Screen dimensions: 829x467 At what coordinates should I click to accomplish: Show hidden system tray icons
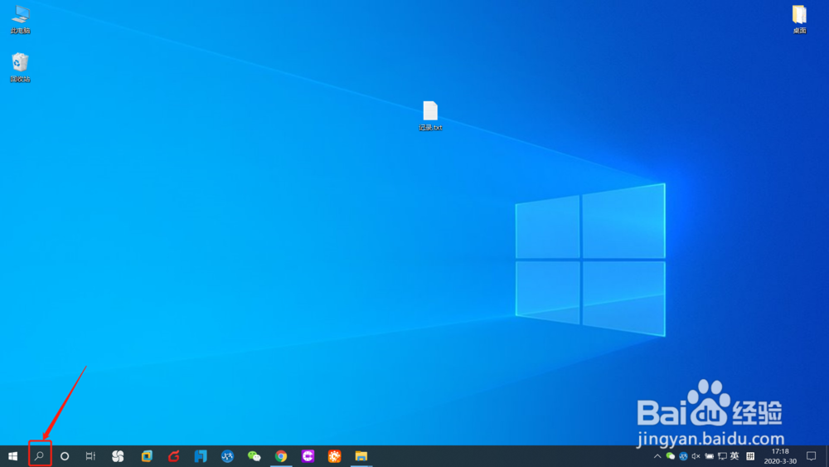[x=657, y=456]
